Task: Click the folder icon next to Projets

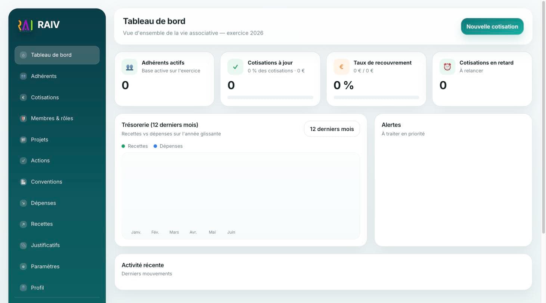Action: tap(23, 140)
